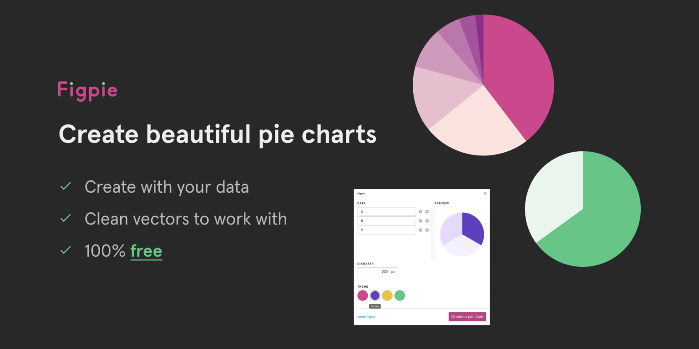This screenshot has width=699, height=349.
Task: Add a row after first data value
Action: (427, 211)
